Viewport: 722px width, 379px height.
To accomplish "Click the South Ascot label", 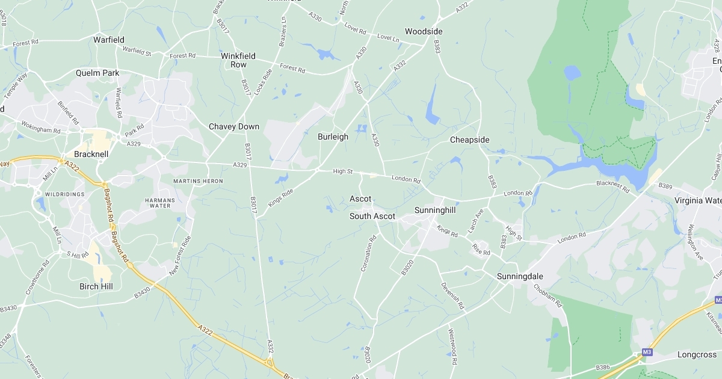I will [x=372, y=216].
